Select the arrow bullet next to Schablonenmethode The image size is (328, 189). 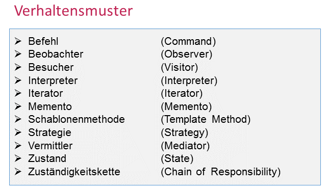tap(18, 119)
